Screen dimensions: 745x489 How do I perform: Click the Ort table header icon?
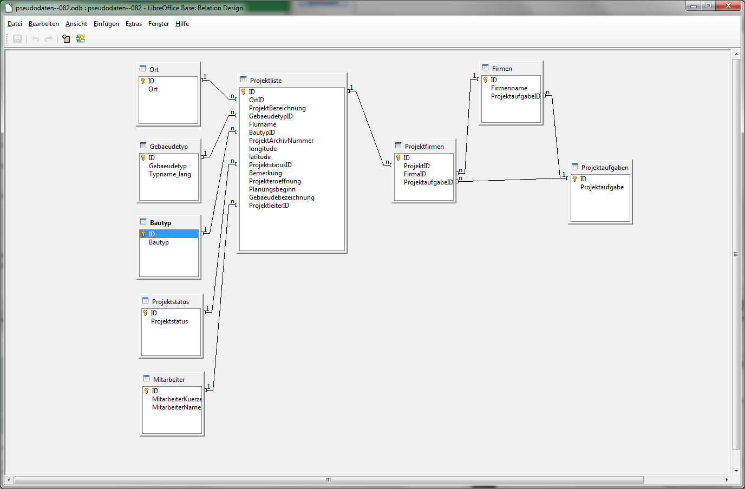(143, 69)
